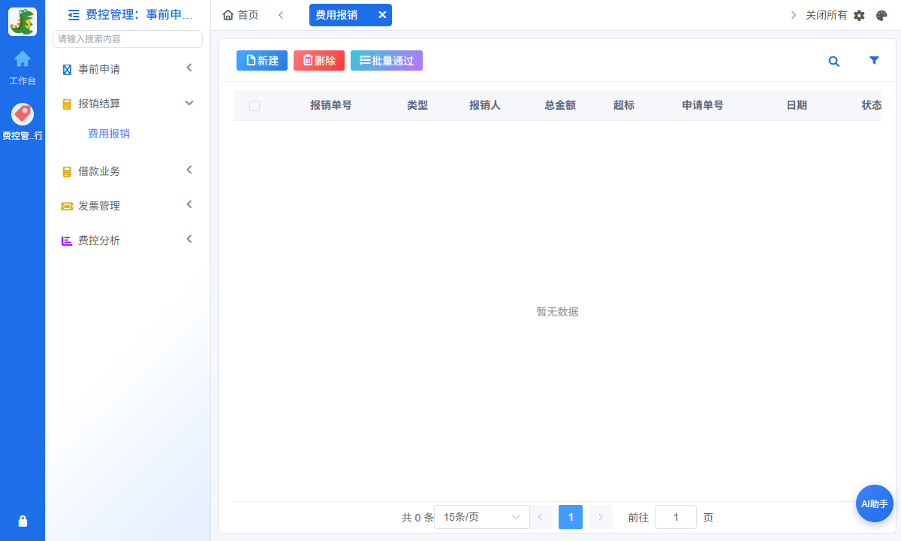Go to previous page arrow
Screen dimensions: 901x541
[x=541, y=517]
